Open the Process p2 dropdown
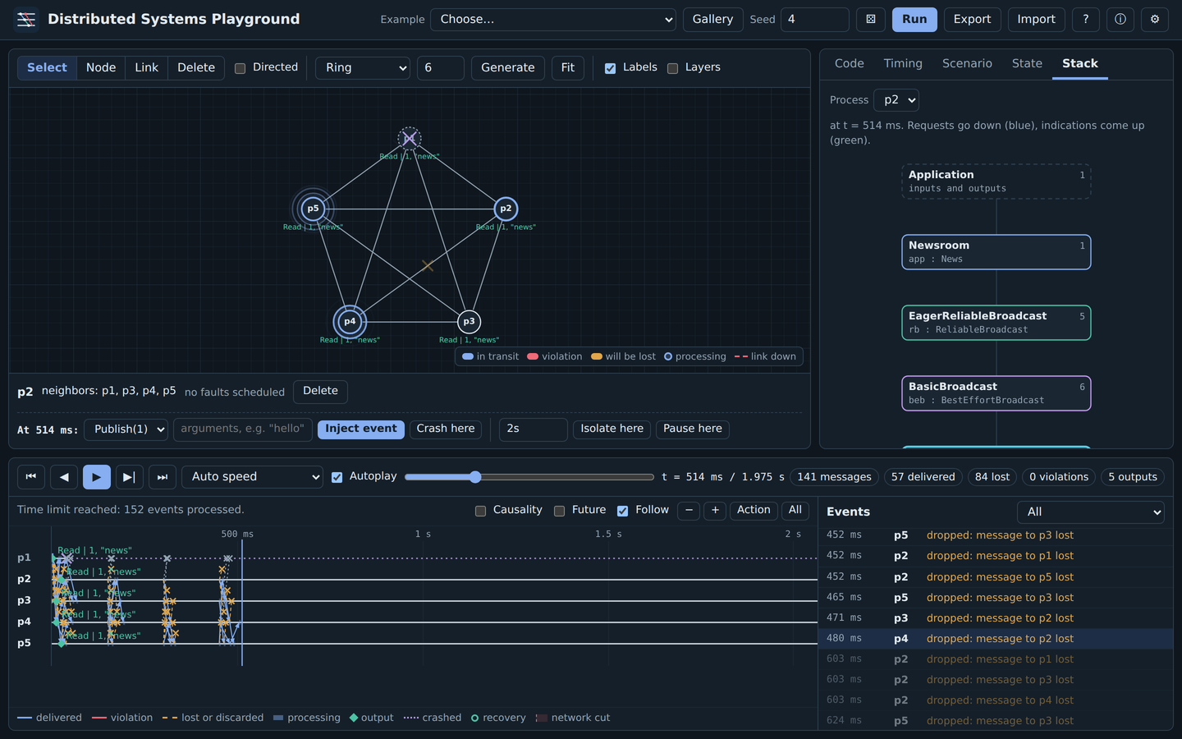 coord(896,100)
